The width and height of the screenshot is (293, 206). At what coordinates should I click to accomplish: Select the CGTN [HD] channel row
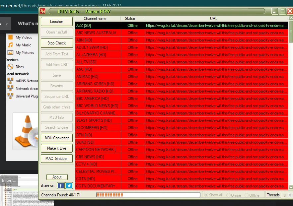182,179
